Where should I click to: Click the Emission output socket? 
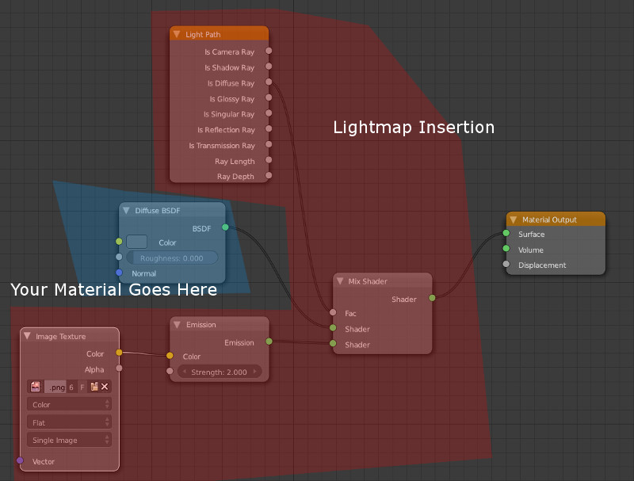pos(269,342)
